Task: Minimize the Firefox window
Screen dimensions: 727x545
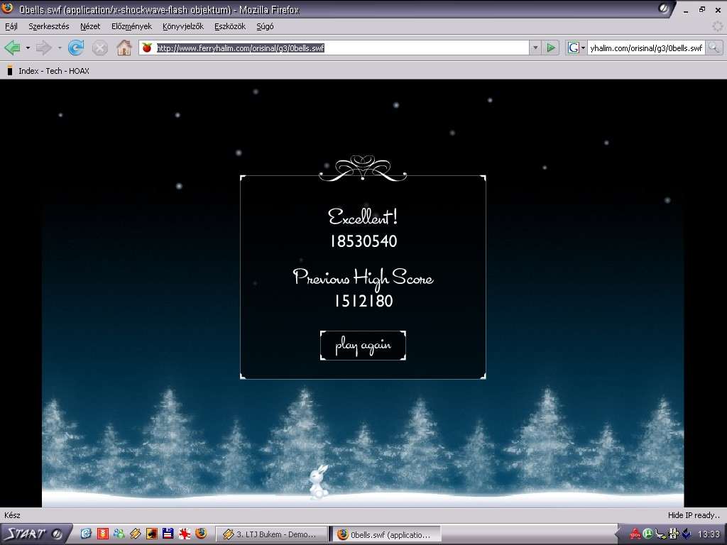Action: click(x=687, y=10)
